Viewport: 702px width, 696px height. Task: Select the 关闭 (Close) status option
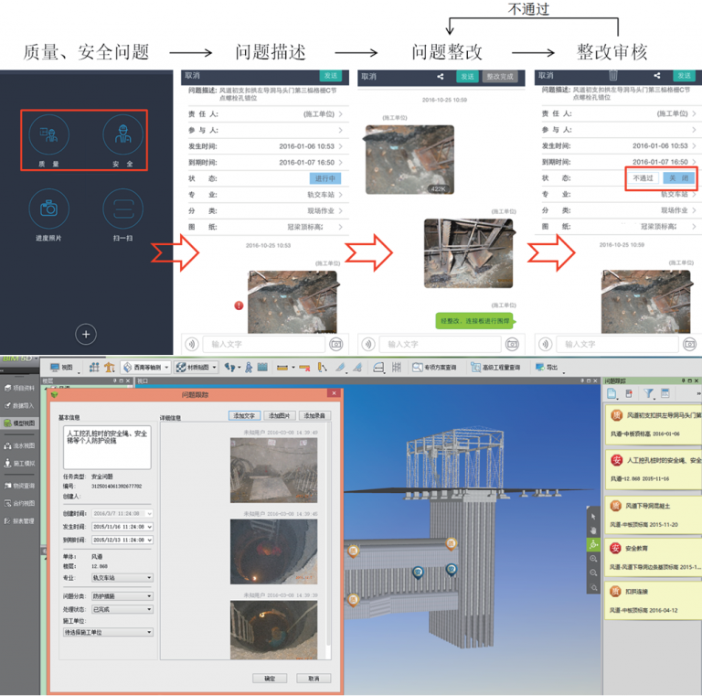click(678, 178)
